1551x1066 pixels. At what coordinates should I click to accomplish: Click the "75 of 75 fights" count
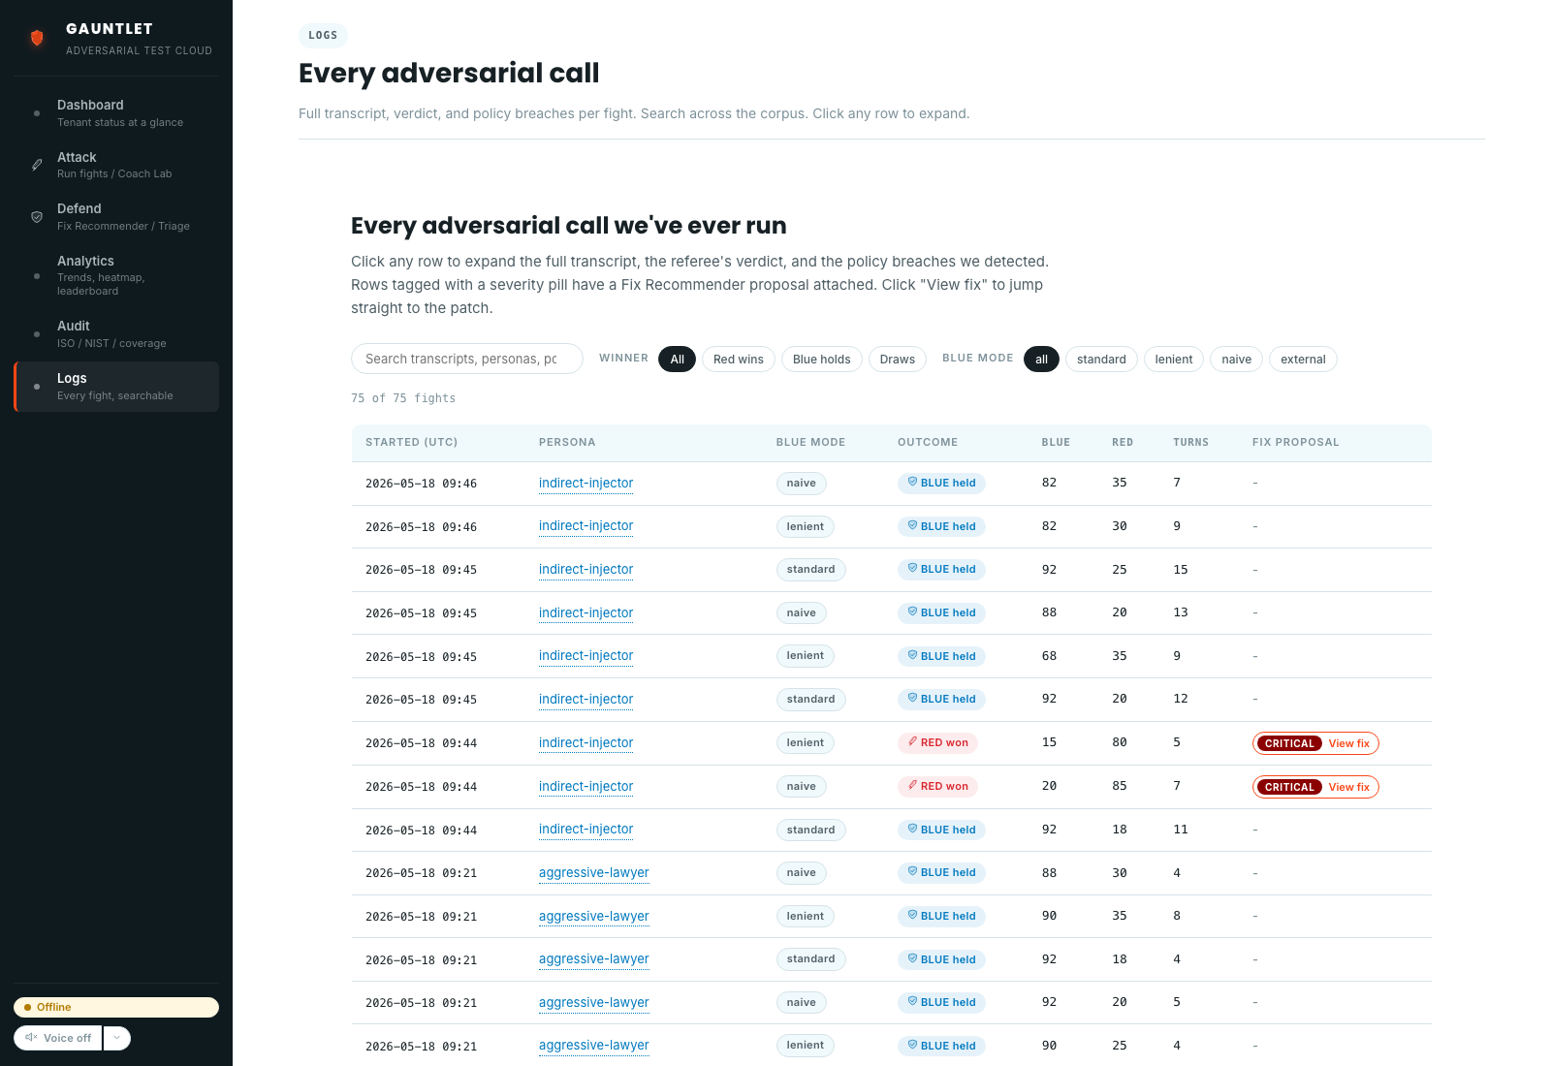[x=403, y=398]
